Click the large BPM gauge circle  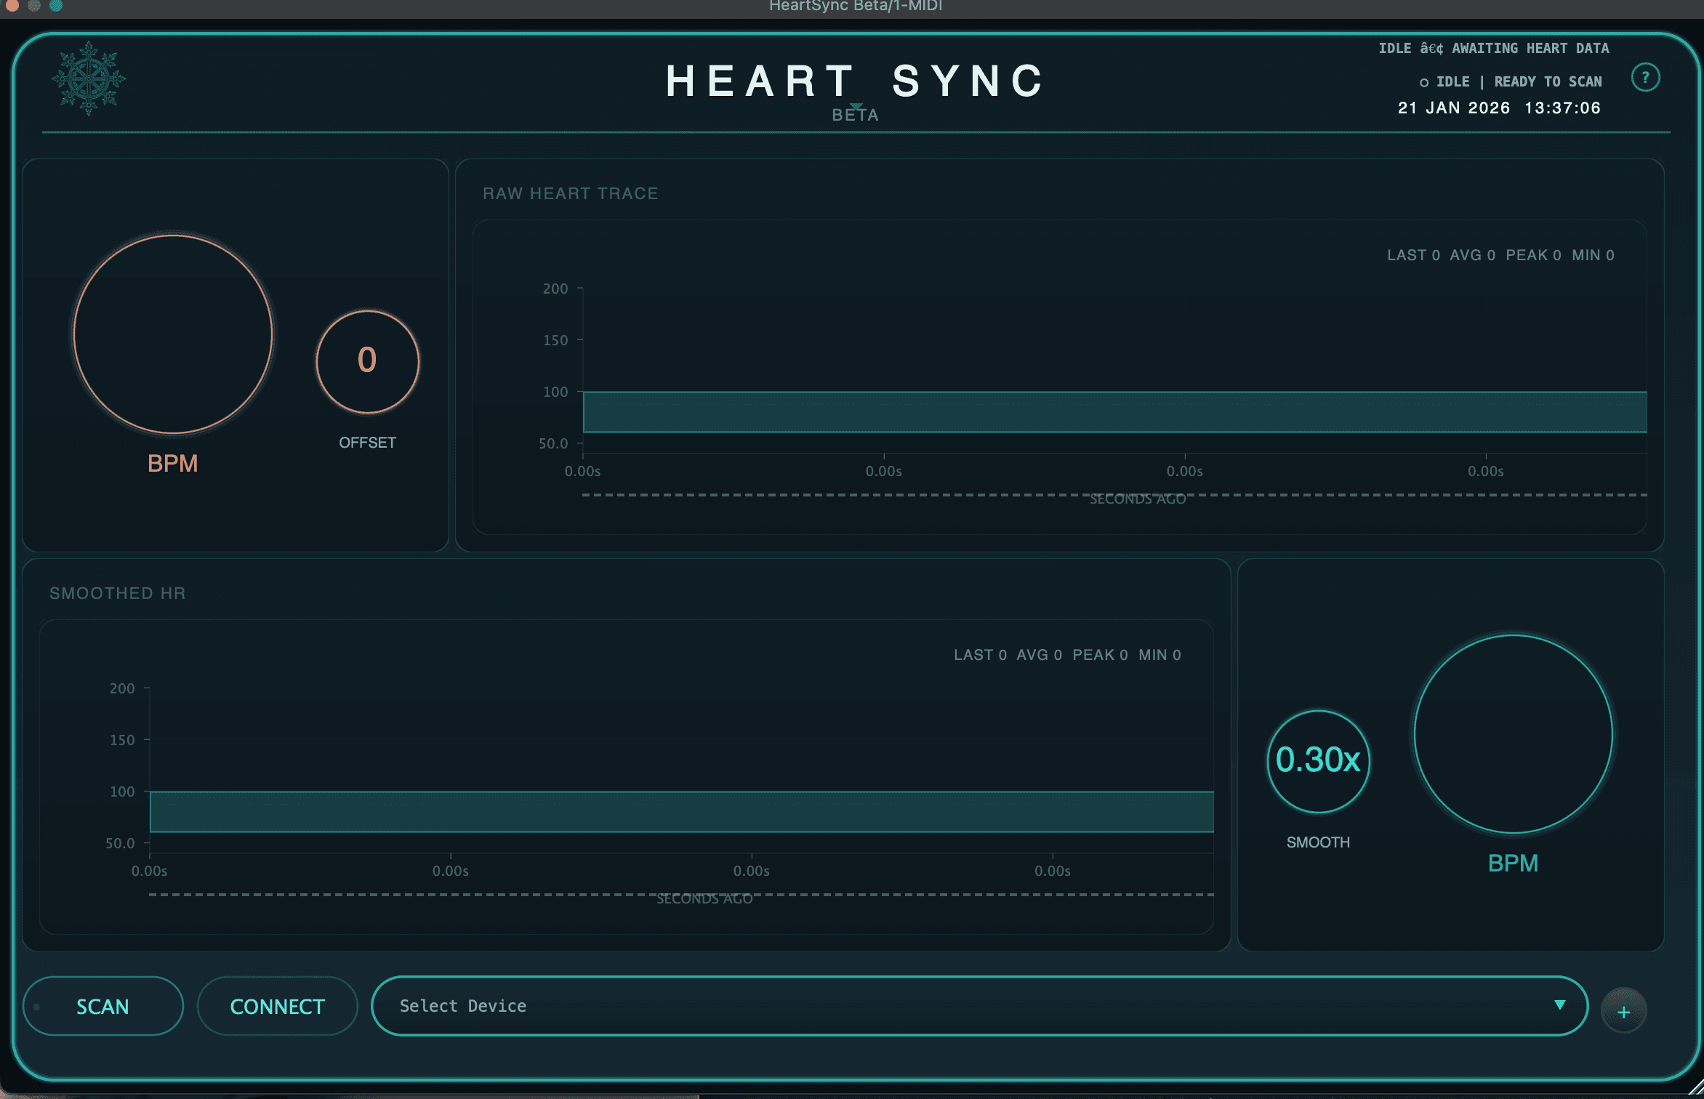(x=172, y=334)
